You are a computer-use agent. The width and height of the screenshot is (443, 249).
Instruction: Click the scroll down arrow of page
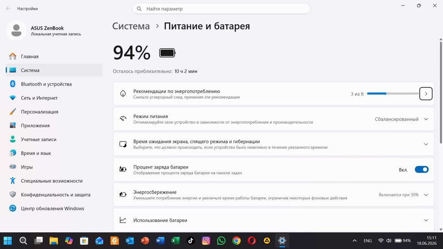coord(441,230)
